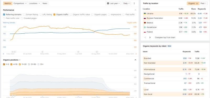210x98 pixels.
Task: Toggle the 11–20 positions checkbox
Action: tap(20, 64)
